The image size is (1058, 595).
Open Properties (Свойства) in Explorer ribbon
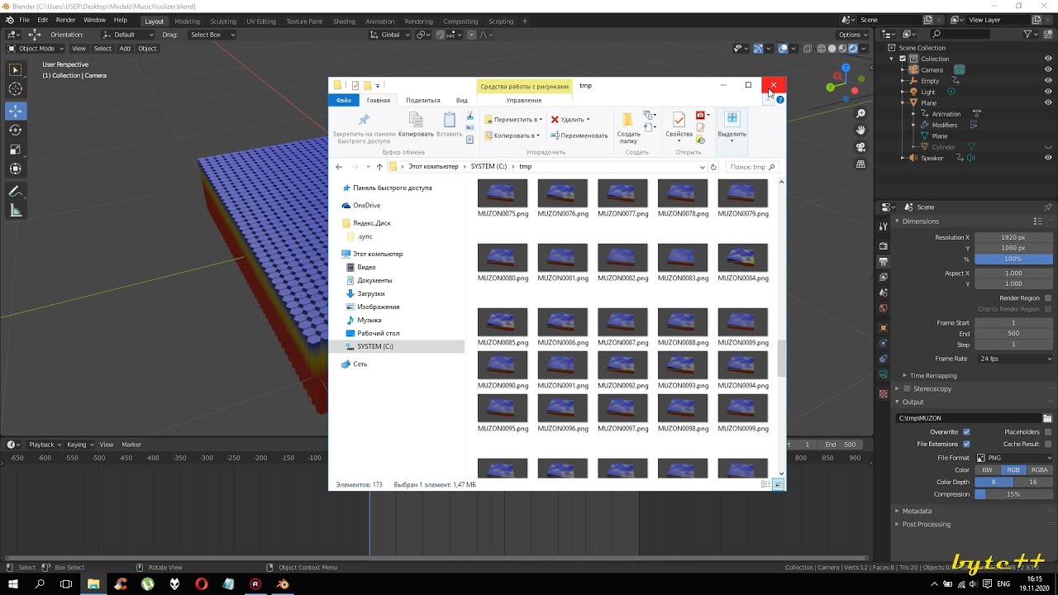pyautogui.click(x=679, y=126)
